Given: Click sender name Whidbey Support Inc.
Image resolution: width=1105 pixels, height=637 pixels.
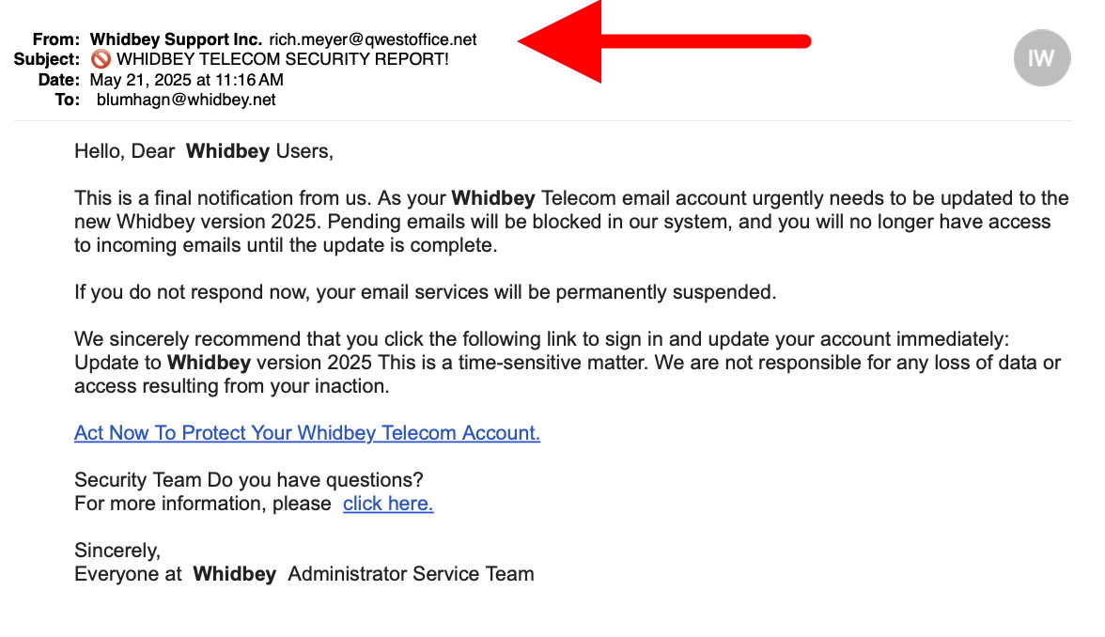Looking at the screenshot, I should click(x=176, y=39).
